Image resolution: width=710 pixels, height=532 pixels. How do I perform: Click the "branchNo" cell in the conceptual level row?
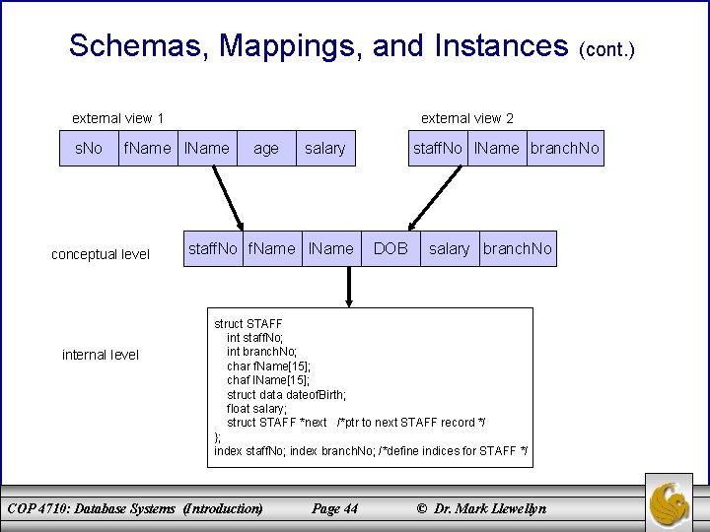518,249
